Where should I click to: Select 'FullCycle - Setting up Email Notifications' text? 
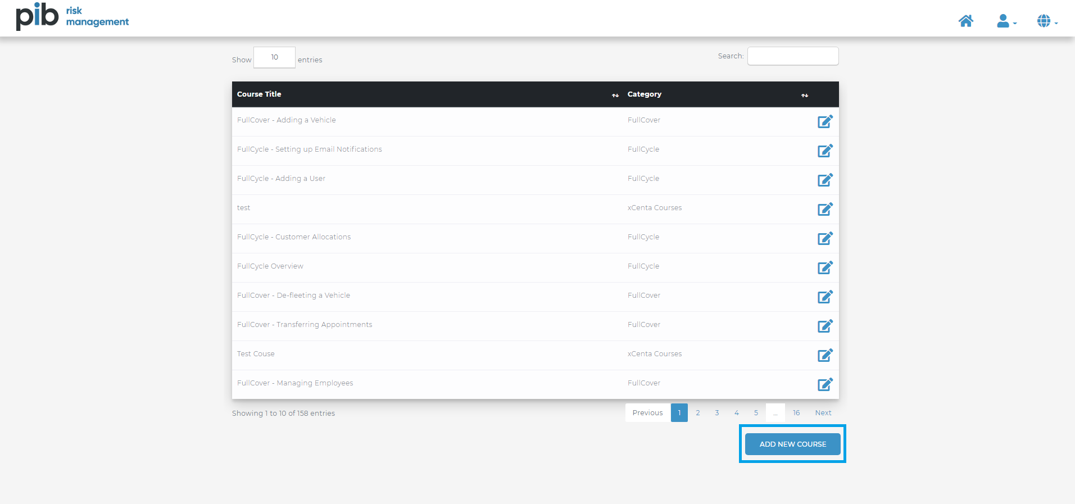tap(310, 149)
